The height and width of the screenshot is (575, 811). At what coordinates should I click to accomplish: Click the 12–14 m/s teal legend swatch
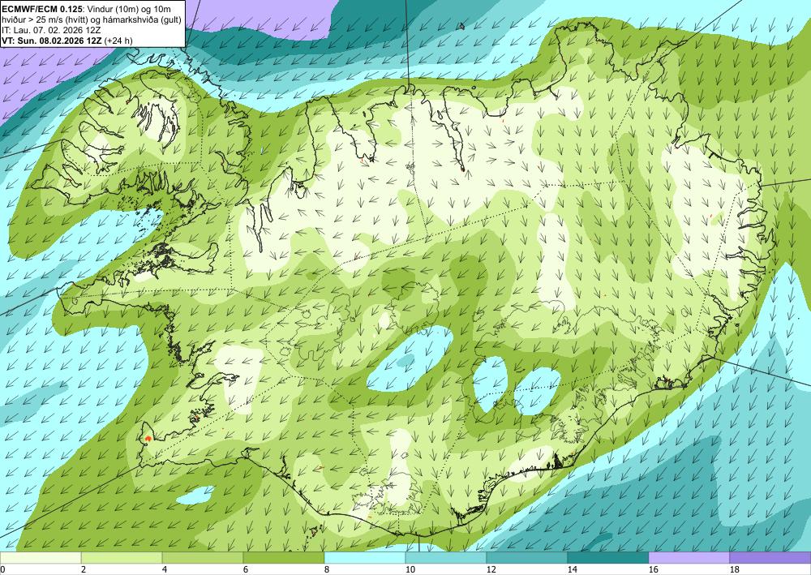point(527,557)
